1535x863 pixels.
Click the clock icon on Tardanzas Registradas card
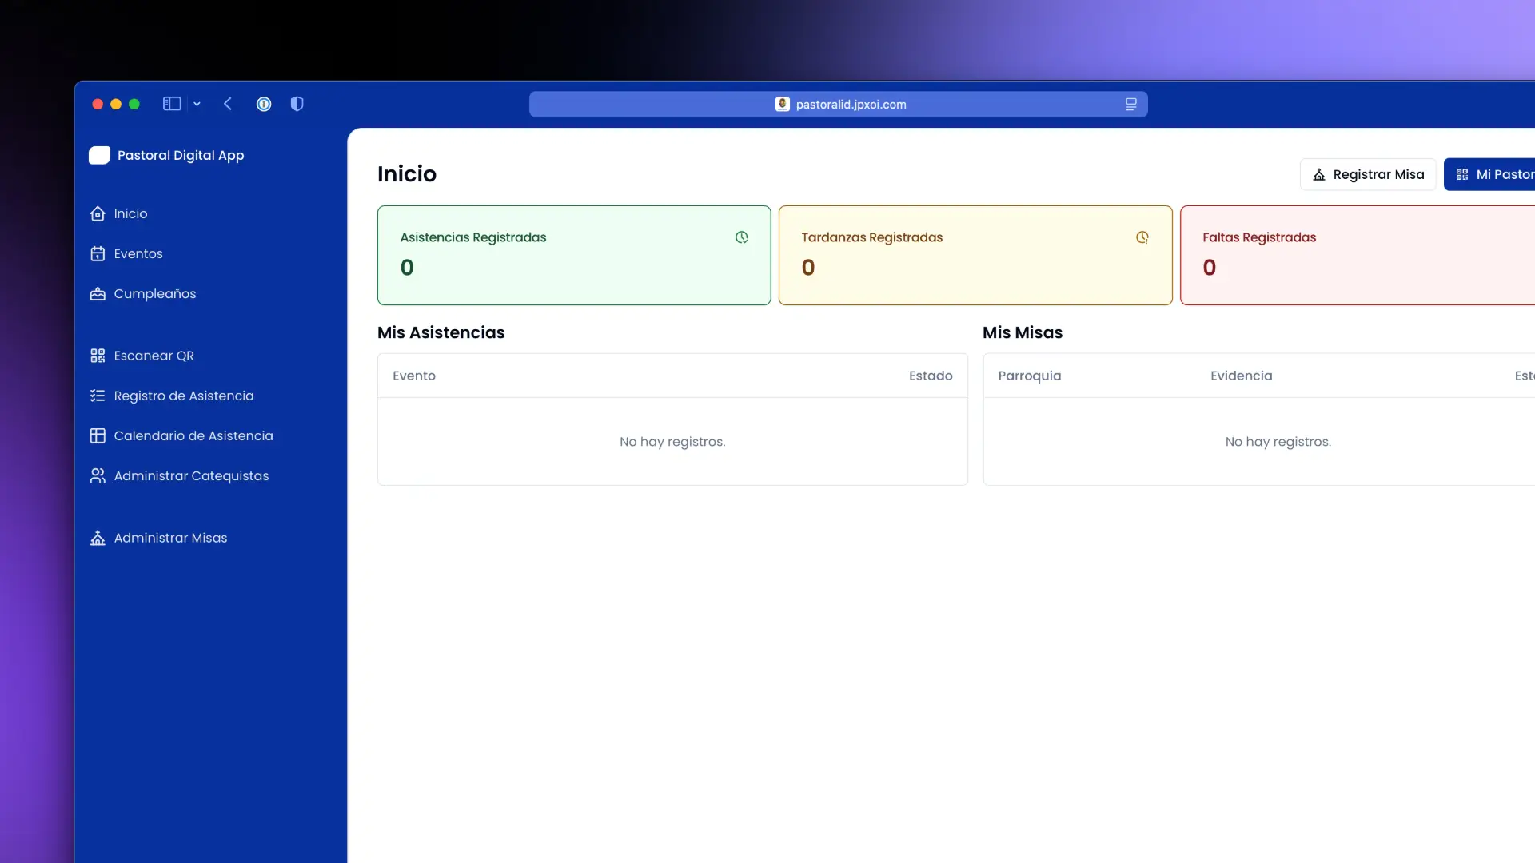coord(1142,237)
